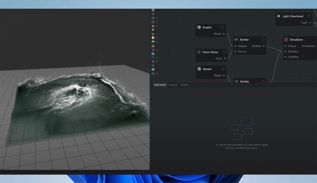Screen dimensions: 317x183
Task: Expand the arrow beside the green emitter icon above simulation
Action: coord(157,18)
